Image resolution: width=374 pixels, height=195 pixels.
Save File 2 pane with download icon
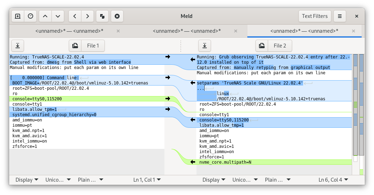[205, 46]
